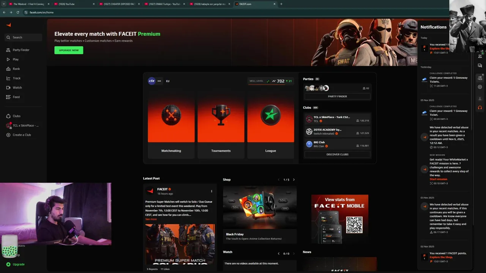Click the Create a Club plus icon
The width and height of the screenshot is (486, 273).
tap(8, 135)
